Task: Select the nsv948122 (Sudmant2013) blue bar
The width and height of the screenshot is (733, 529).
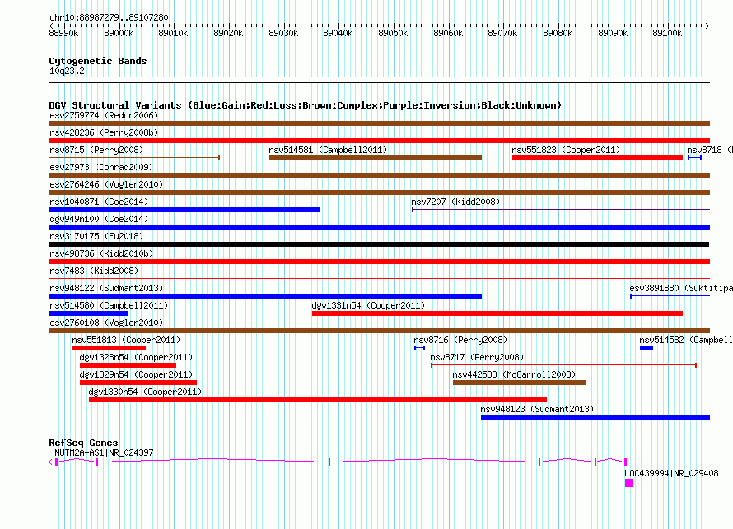Action: coord(265,296)
